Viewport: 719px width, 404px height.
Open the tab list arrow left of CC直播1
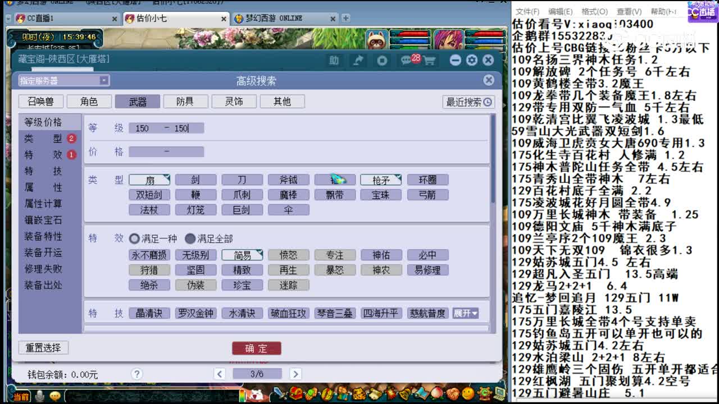coord(8,19)
